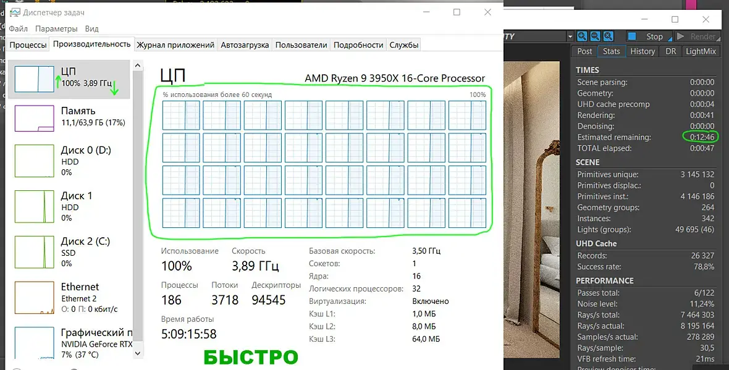Click the Потоки count 3718

(x=225, y=300)
